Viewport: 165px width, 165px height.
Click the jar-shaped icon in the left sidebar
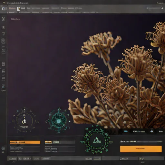tap(3, 64)
